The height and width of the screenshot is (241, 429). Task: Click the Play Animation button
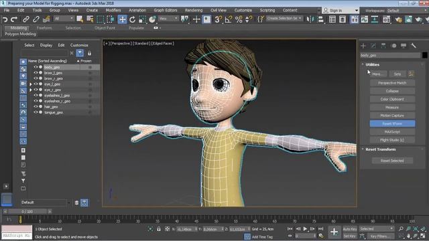(x=305, y=229)
